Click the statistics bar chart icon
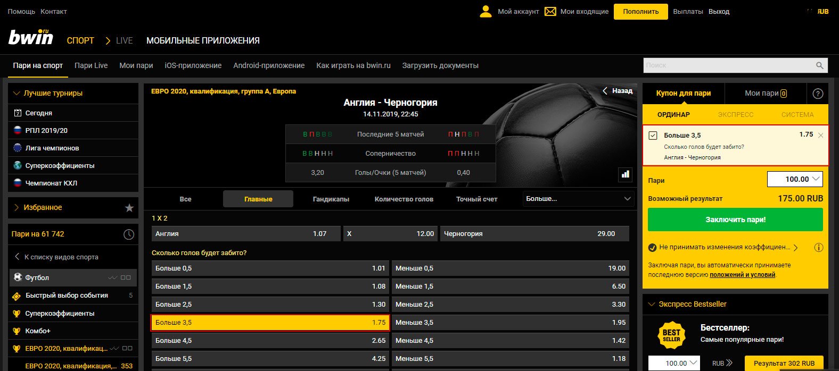Viewport: 839px width, 371px height. tap(625, 174)
